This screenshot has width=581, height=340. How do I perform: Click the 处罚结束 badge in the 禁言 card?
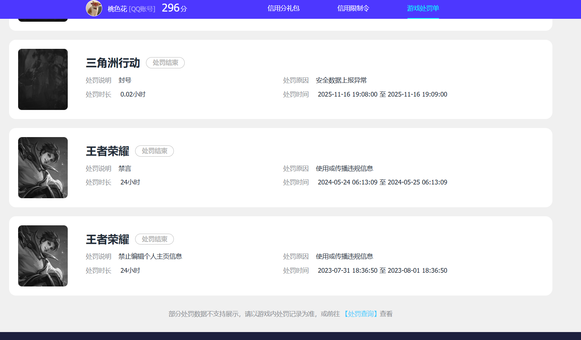coord(154,151)
